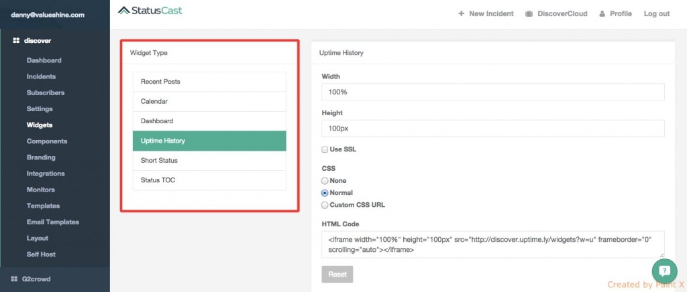
Task: Choose the Normal CSS radio option
Action: [x=325, y=193]
